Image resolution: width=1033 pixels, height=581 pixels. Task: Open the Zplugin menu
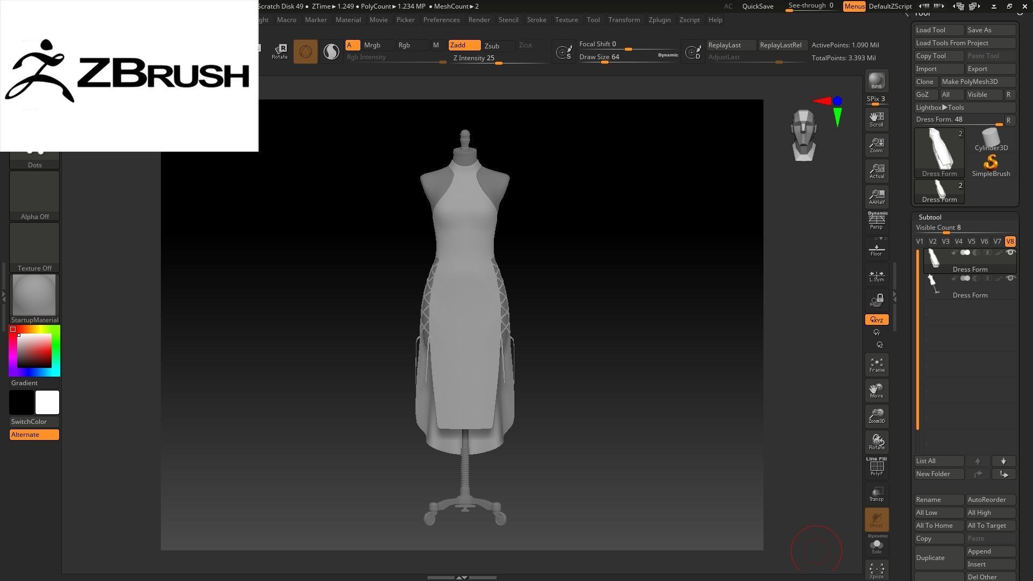[659, 20]
